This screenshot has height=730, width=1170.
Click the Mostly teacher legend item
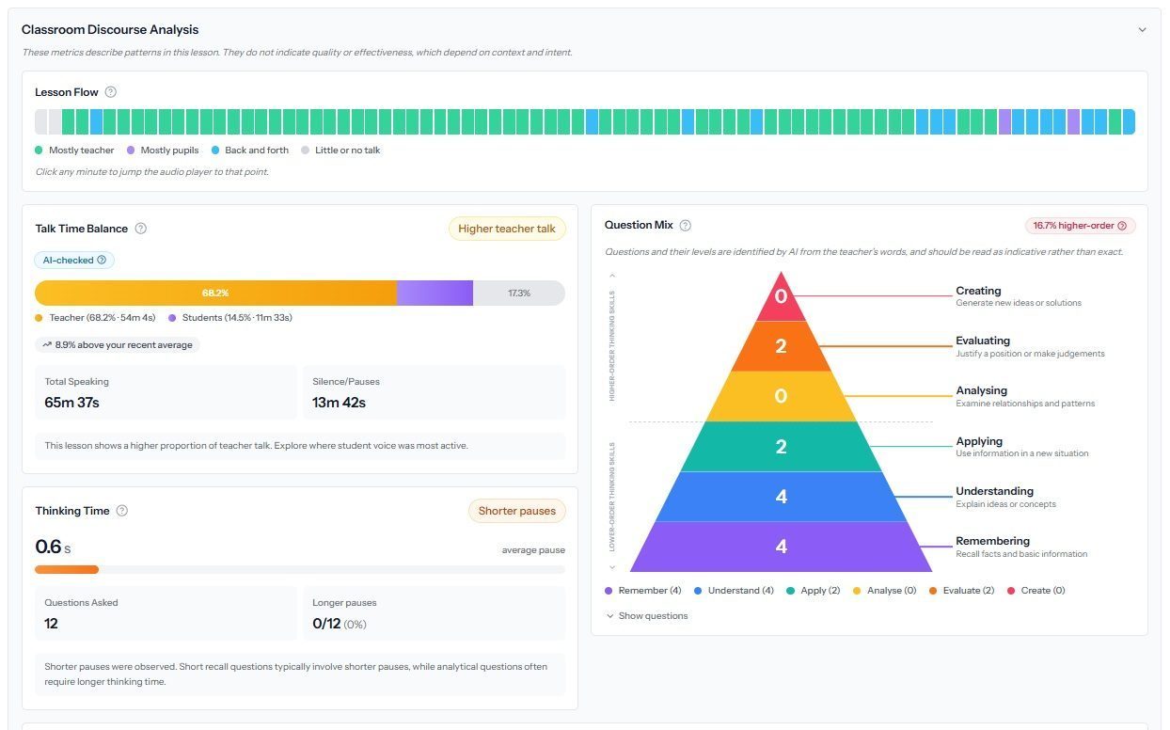pos(74,151)
